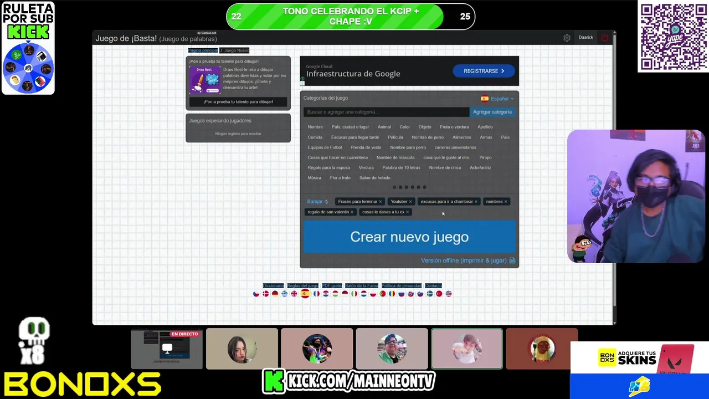Remove the 'nombres' selected category
This screenshot has width=709, height=399.
506,202
